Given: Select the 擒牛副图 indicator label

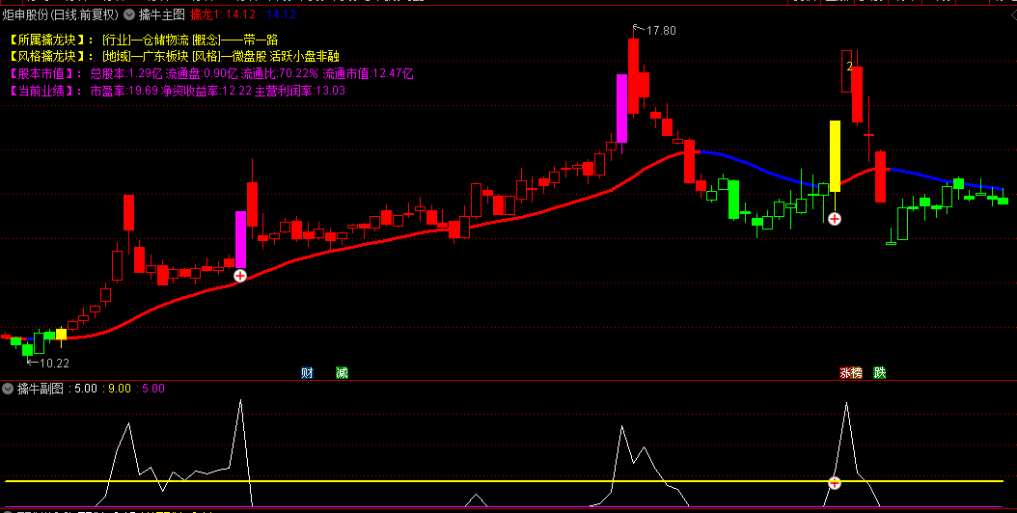Looking at the screenshot, I should point(41,389).
